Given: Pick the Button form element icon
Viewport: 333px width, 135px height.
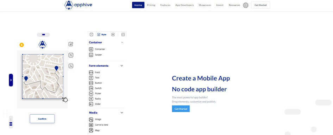Looking at the screenshot, I should coord(91,83).
